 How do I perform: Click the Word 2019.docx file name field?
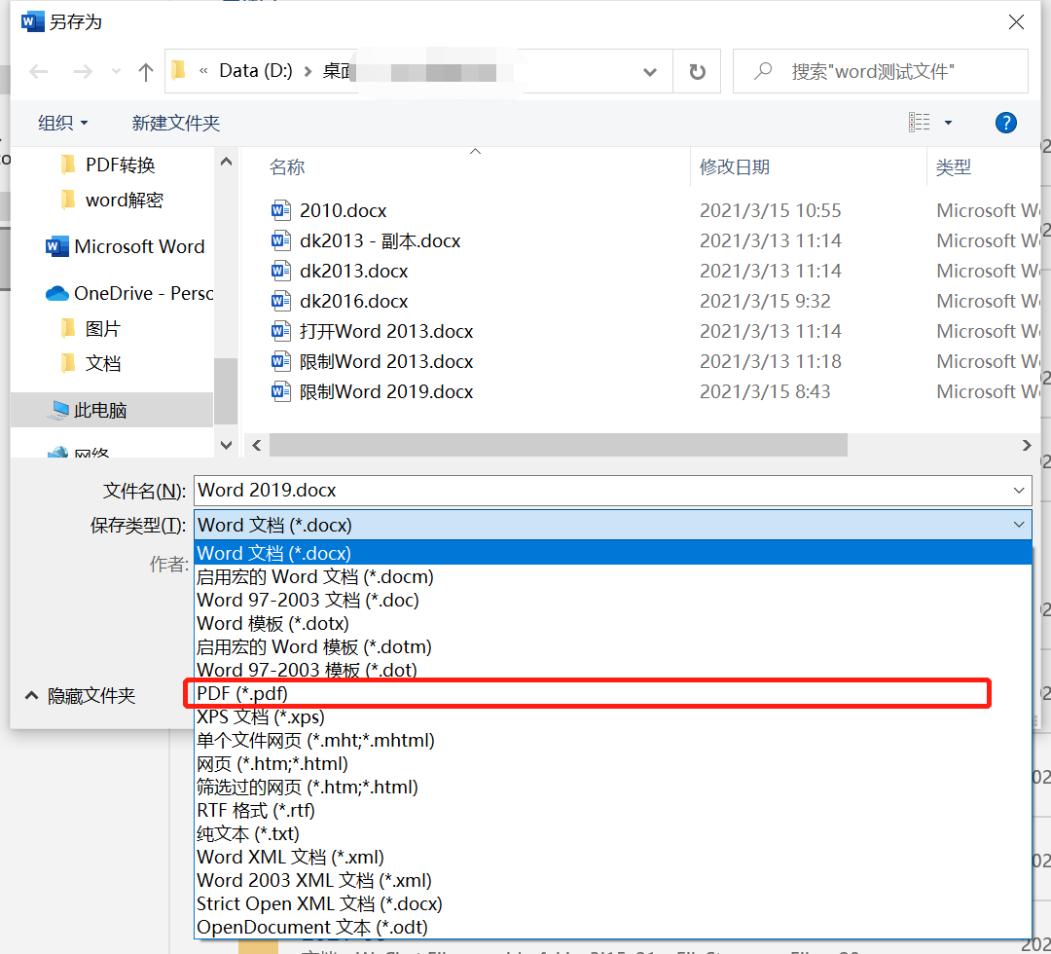coord(487,490)
